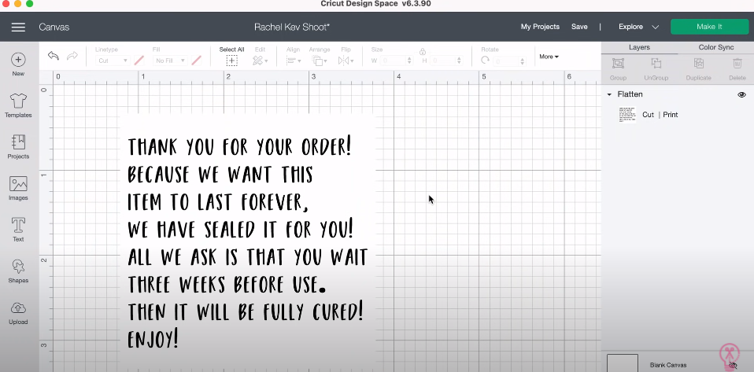
Task: Open My Projects
Action: [x=540, y=27]
